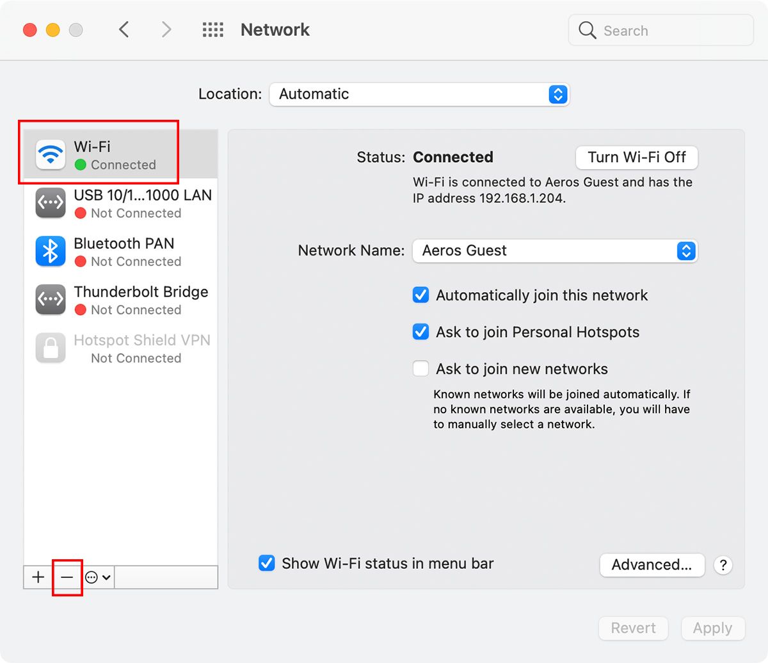
Task: Select the Bluetooth PAN service icon
Action: 50,251
